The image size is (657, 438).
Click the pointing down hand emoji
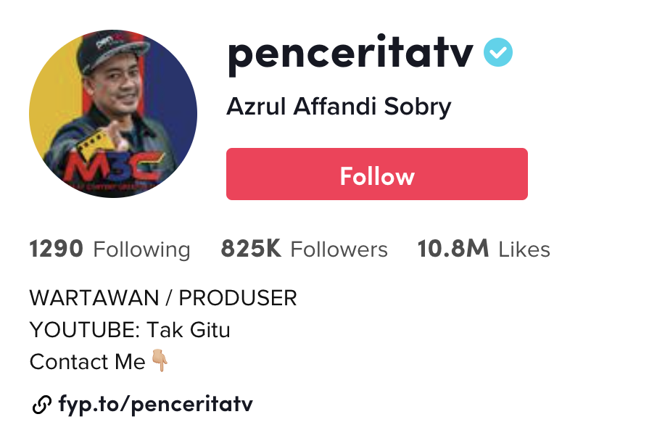click(x=160, y=360)
